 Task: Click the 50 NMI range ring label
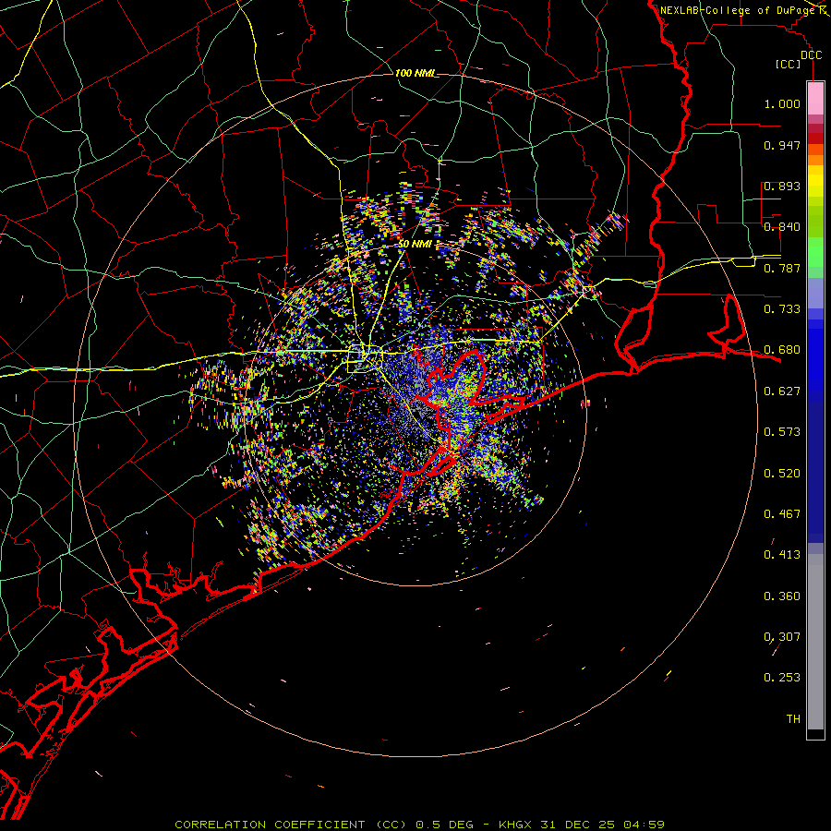pos(415,245)
